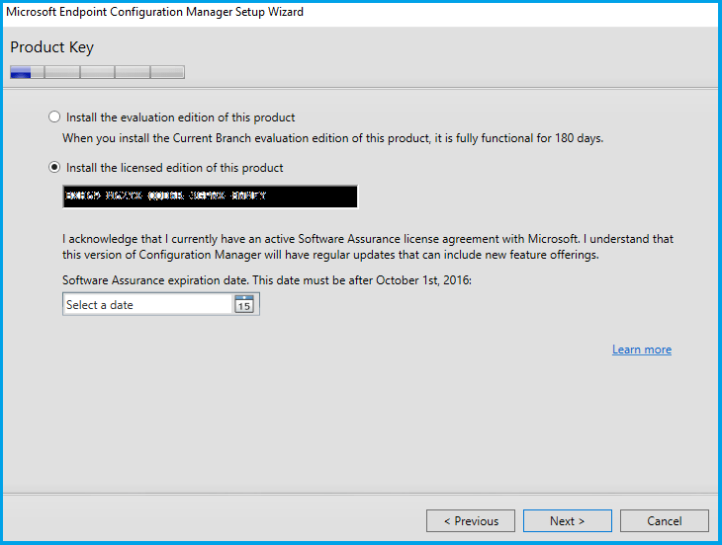Select the evaluation edition radio button
The image size is (722, 545).
point(54,117)
